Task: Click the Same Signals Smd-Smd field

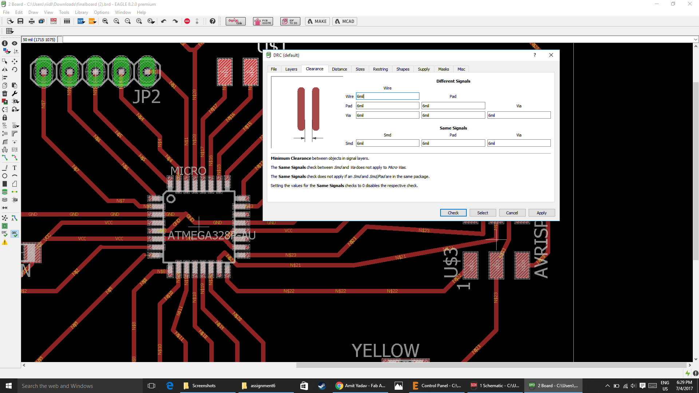Action: coord(387,143)
